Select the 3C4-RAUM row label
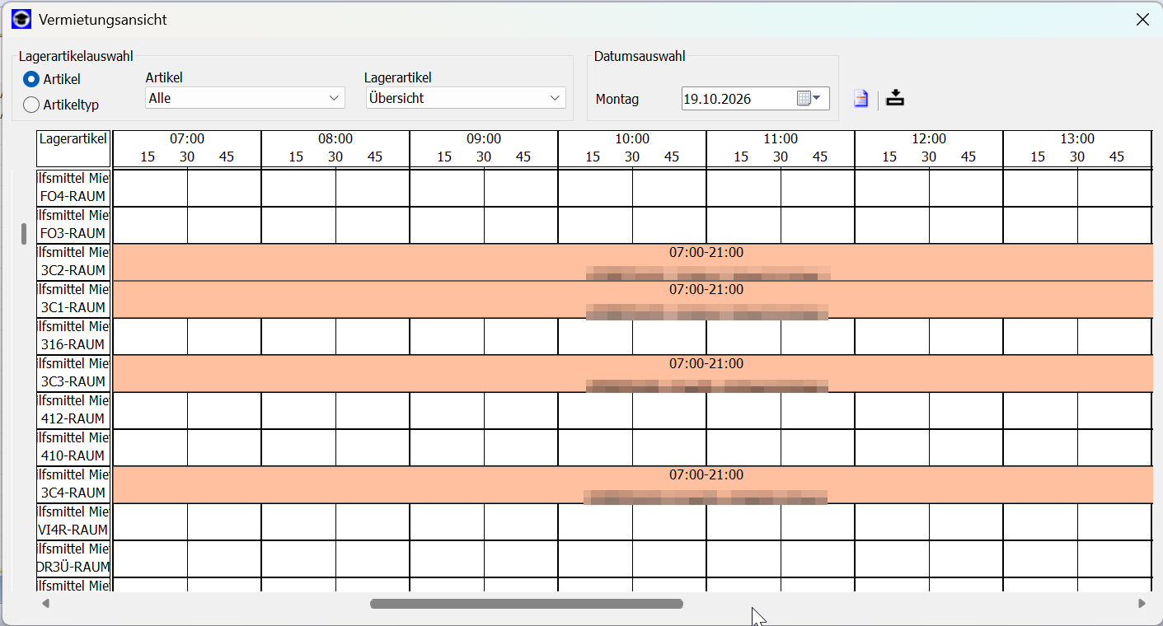Image resolution: width=1163 pixels, height=626 pixels. (73, 484)
